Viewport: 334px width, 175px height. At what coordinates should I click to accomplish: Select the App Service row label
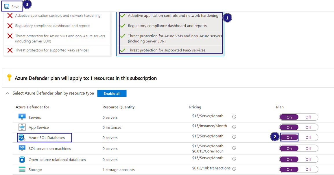coord(38,127)
